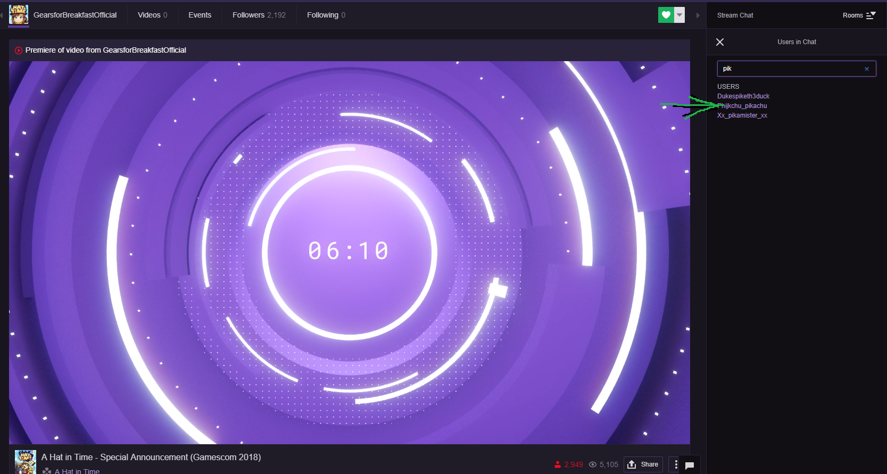Expand the dropdown beside the follow heart
Screen dimensions: 887x474
(679, 15)
